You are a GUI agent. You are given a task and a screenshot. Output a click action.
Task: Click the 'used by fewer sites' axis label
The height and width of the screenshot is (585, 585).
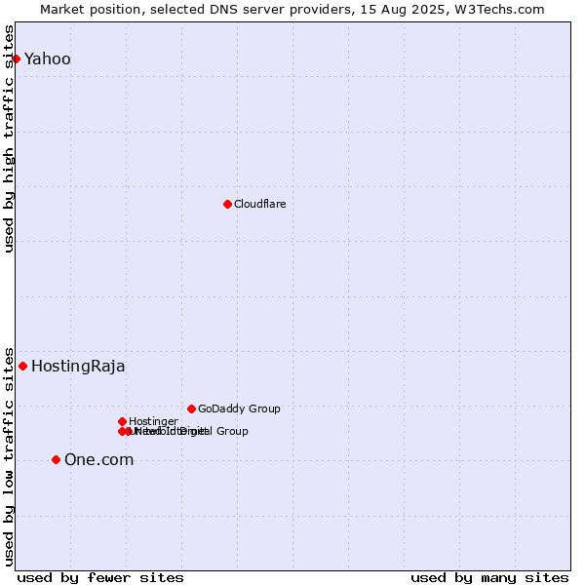coord(100,578)
